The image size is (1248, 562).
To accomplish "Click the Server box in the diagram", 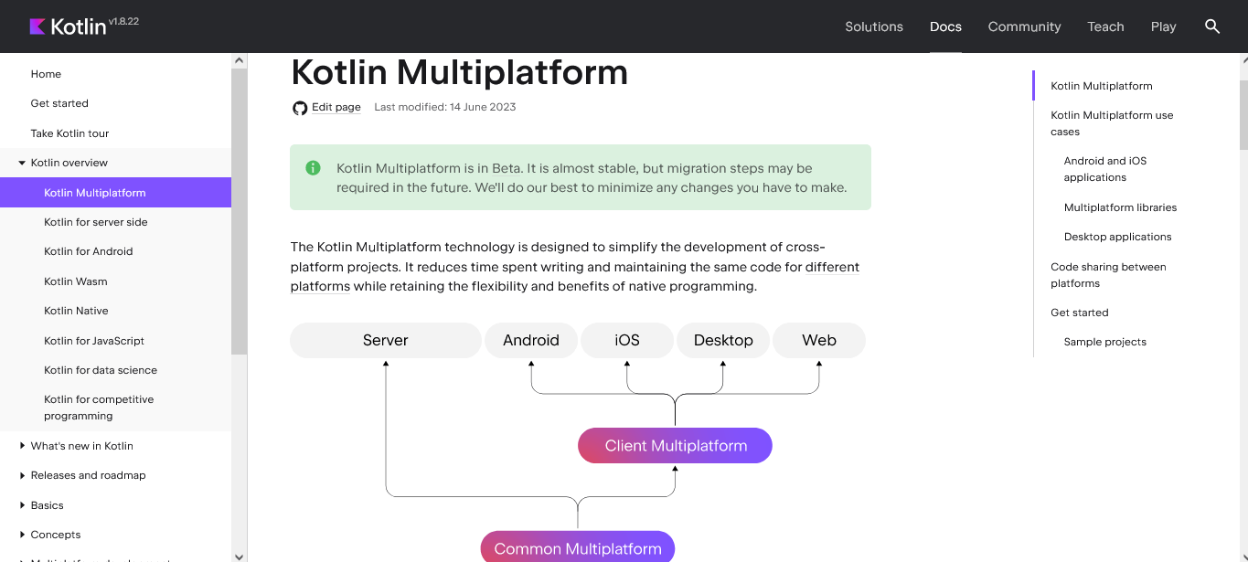I will tap(386, 340).
